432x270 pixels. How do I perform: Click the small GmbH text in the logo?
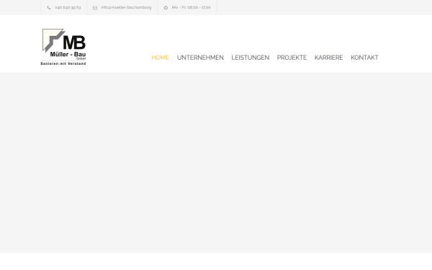coord(81,59)
